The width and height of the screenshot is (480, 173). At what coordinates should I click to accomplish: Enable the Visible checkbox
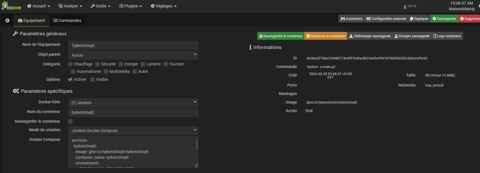92,80
